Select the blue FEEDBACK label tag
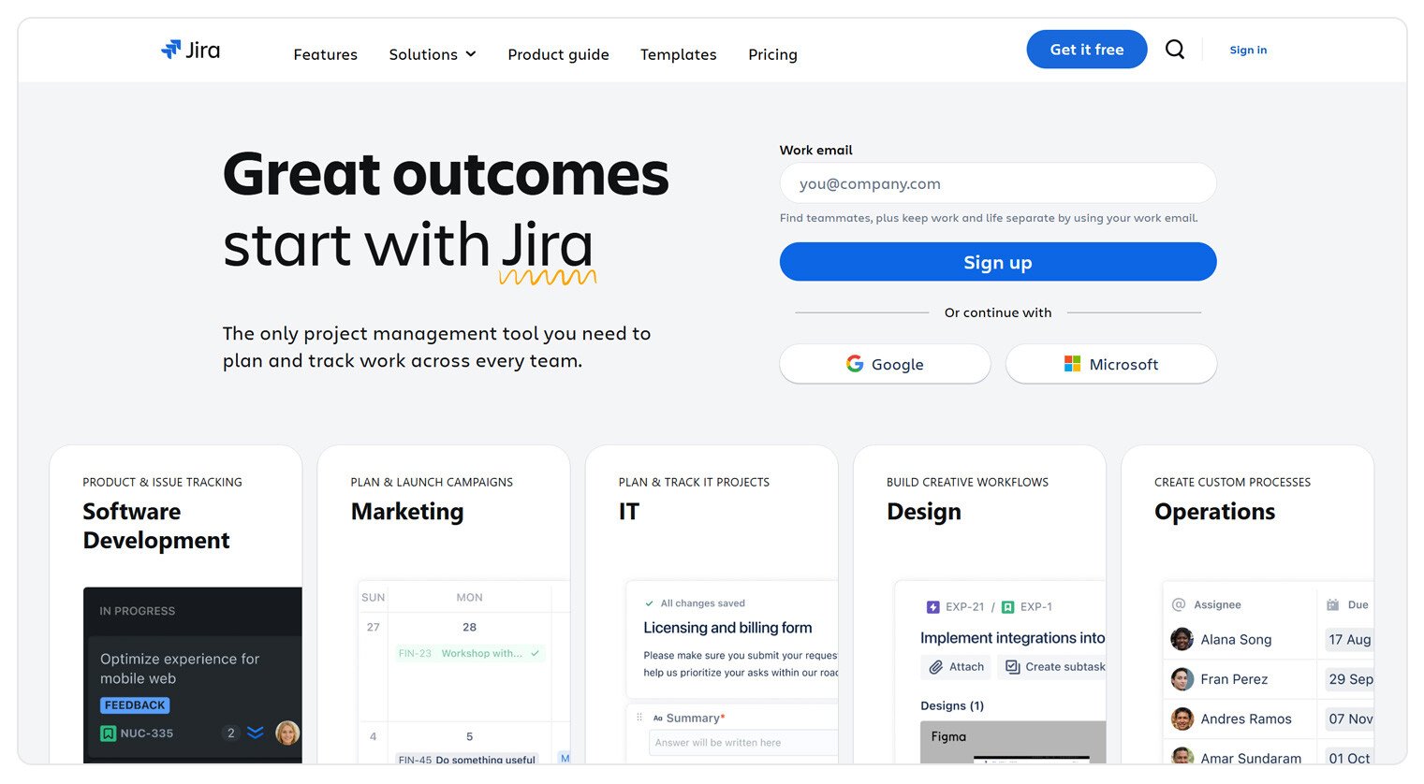Image resolution: width=1424 pixels, height=784 pixels. pos(135,705)
